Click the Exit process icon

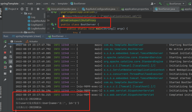coord(5,67)
